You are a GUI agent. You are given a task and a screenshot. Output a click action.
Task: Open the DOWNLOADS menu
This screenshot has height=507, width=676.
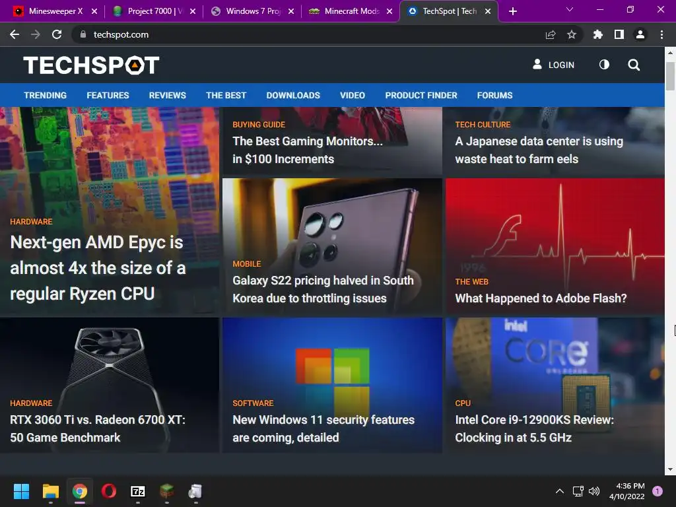coord(293,95)
